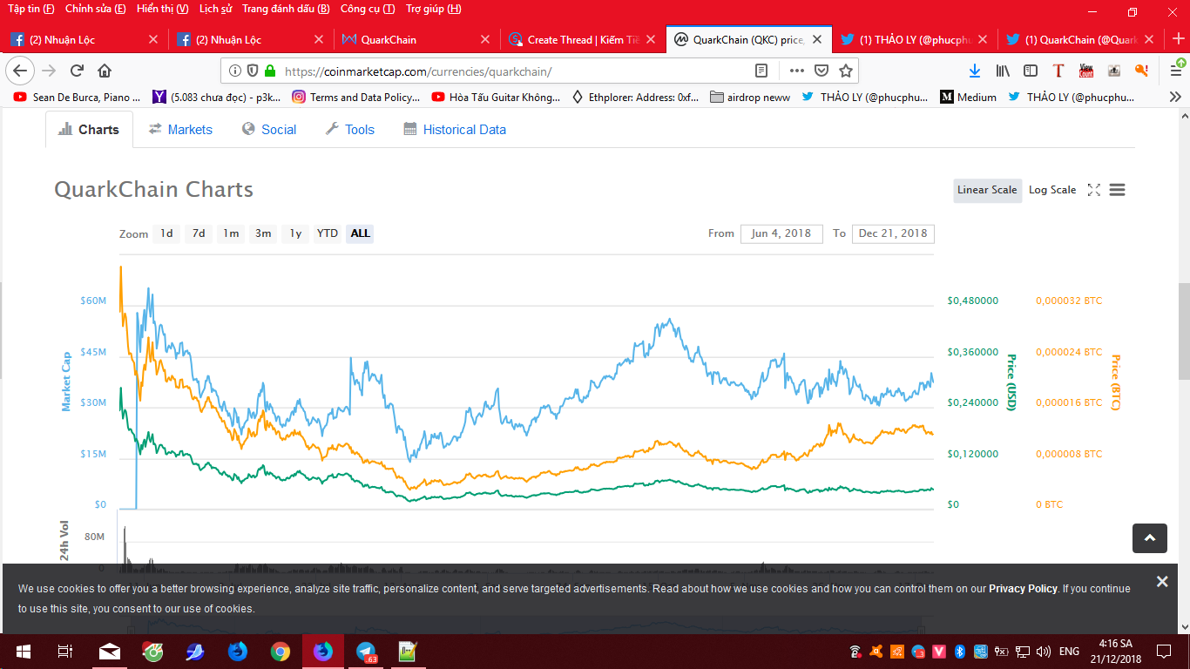Save this page to Pocket
Viewport: 1190px width, 669px height.
(821, 71)
